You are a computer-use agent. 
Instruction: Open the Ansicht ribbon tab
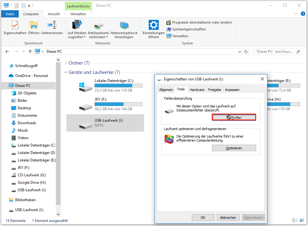(x=53, y=14)
